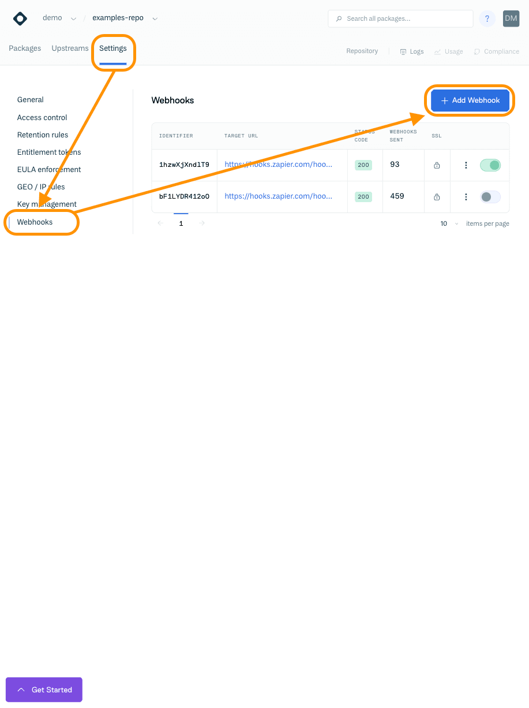529x708 pixels.
Task: Enable the webhook bF1LYDR412oO
Action: click(490, 196)
